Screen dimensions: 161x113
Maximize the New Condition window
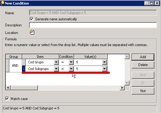tap(152, 3)
